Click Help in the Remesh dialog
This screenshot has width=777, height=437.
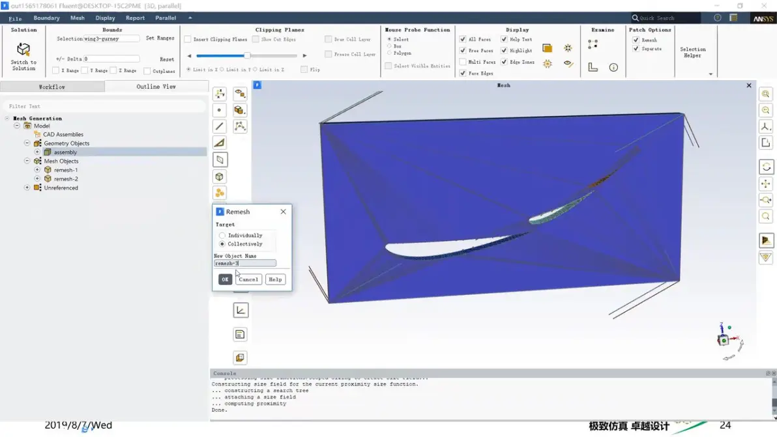(275, 279)
